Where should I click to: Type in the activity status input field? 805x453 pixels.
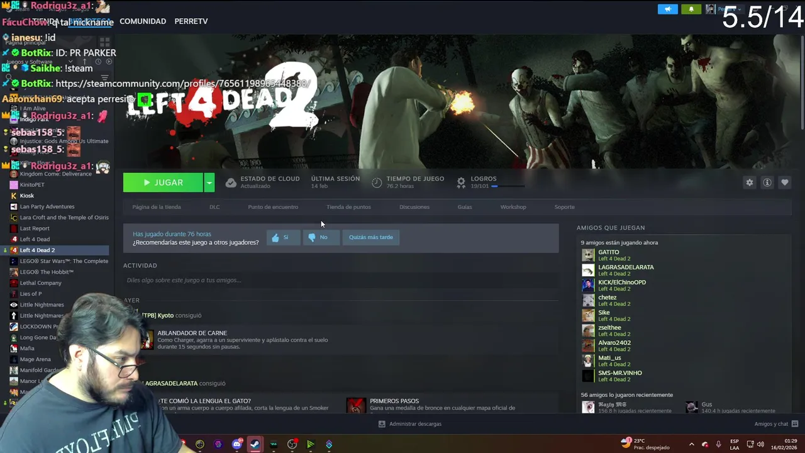341,280
